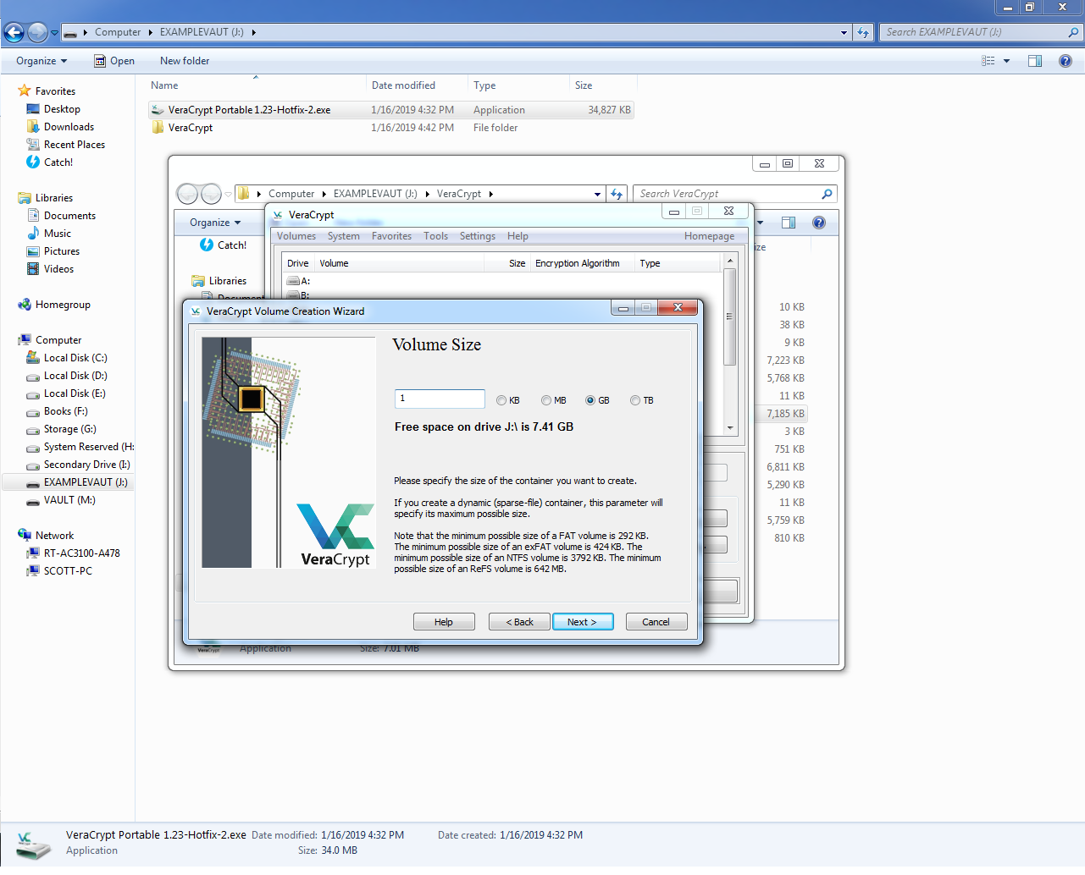Open Storage (G:) drive
Screen dimensions: 1085x875
pyautogui.click(x=70, y=429)
